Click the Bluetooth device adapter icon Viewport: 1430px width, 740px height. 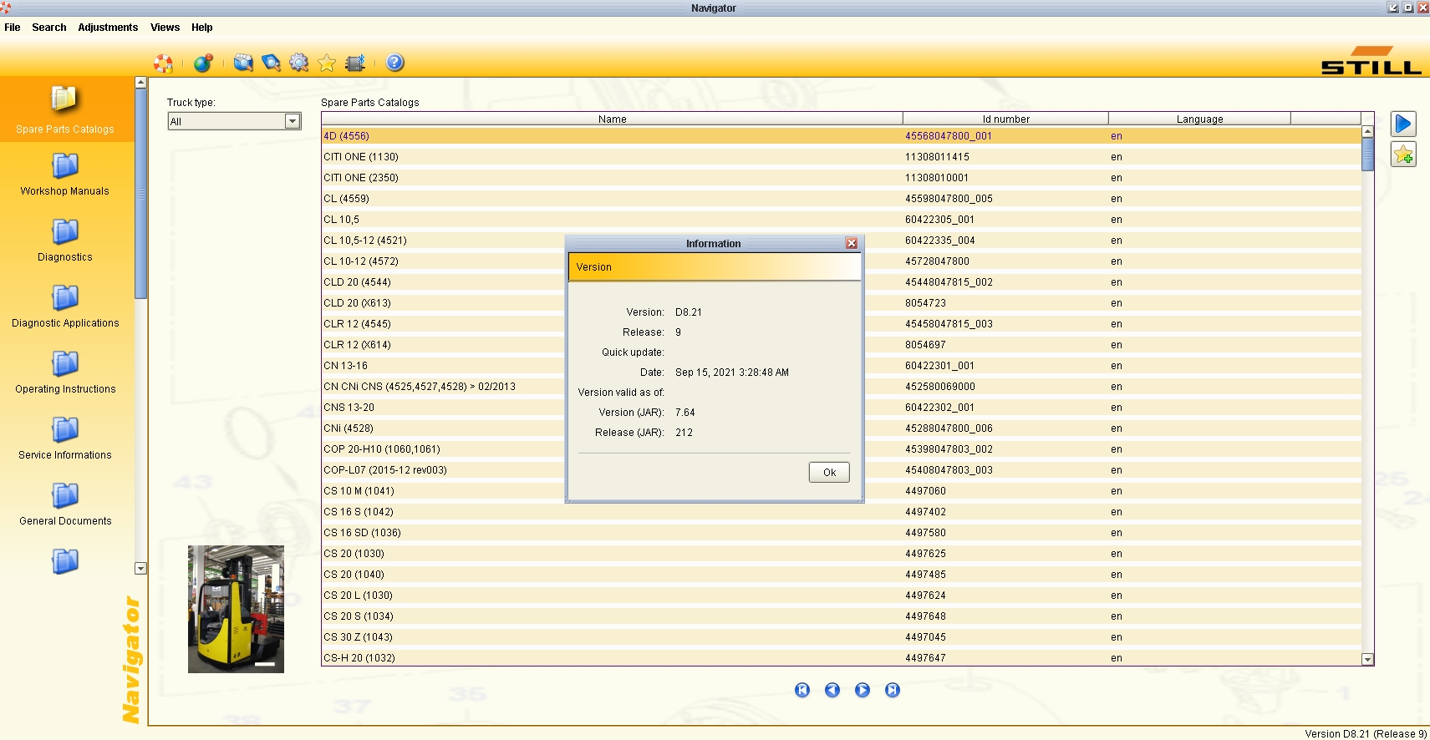tap(355, 63)
